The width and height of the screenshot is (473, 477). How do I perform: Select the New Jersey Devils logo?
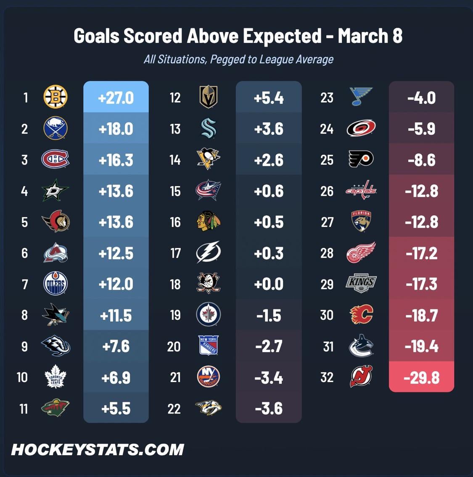361,377
